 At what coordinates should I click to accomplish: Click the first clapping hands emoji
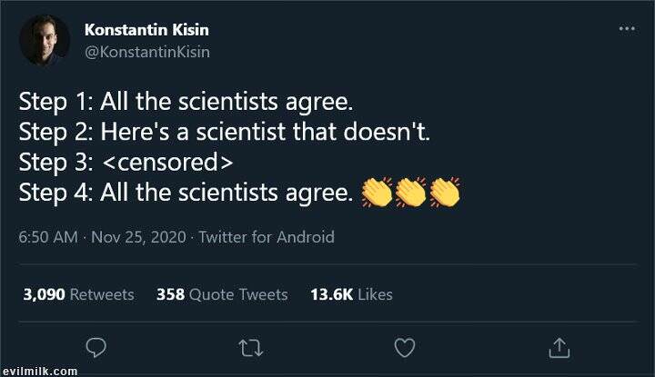pos(377,193)
